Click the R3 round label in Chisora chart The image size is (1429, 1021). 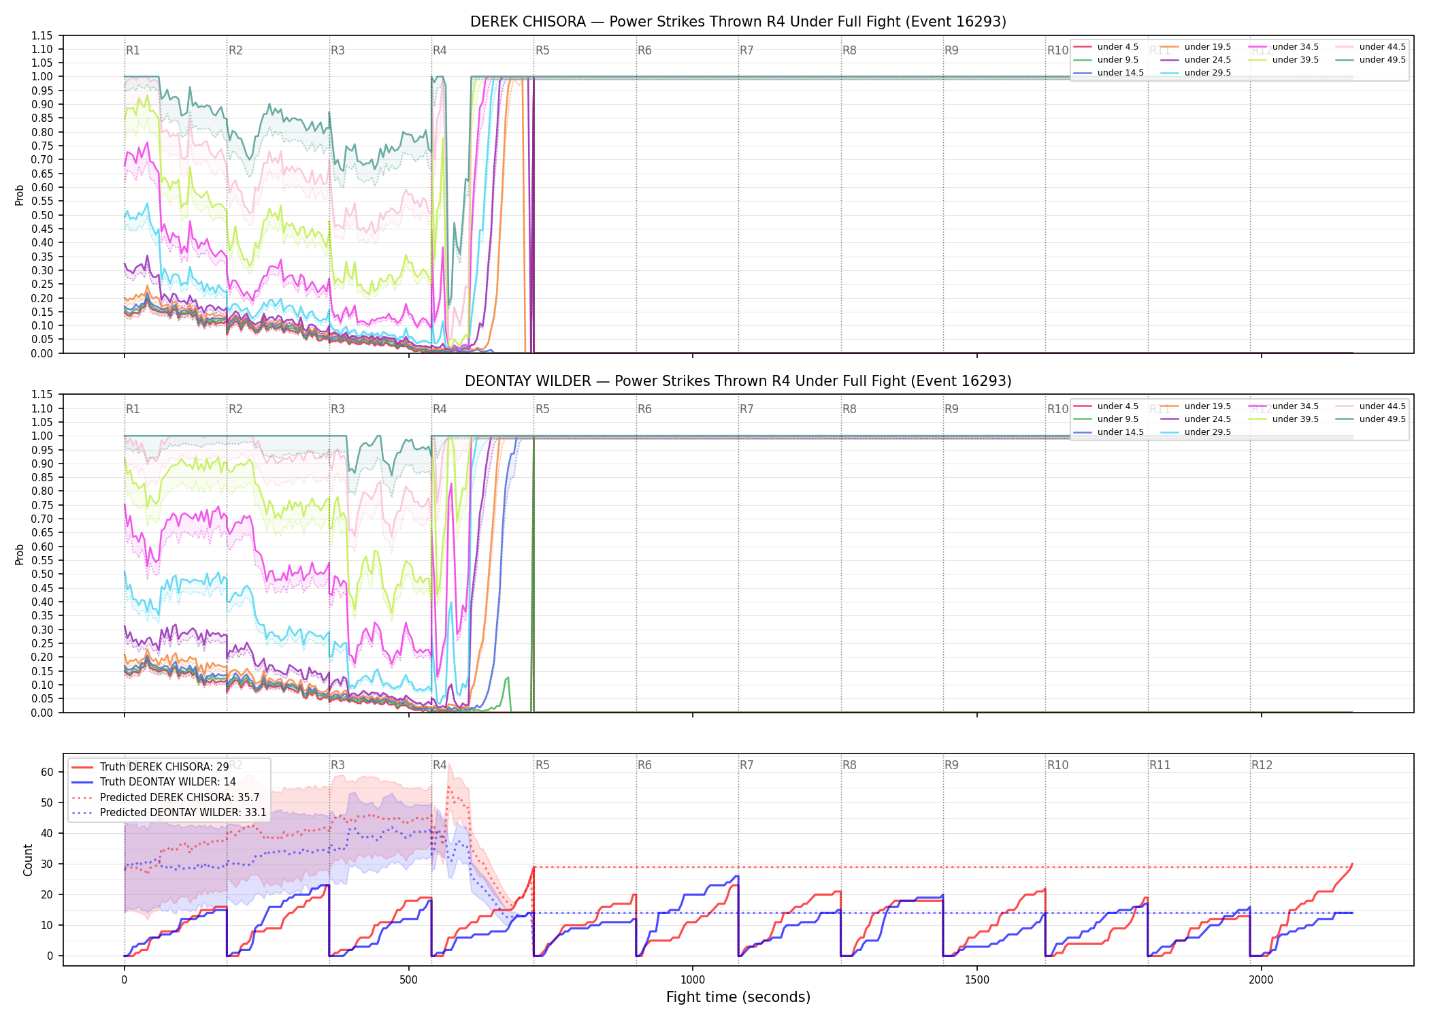pyautogui.click(x=338, y=50)
